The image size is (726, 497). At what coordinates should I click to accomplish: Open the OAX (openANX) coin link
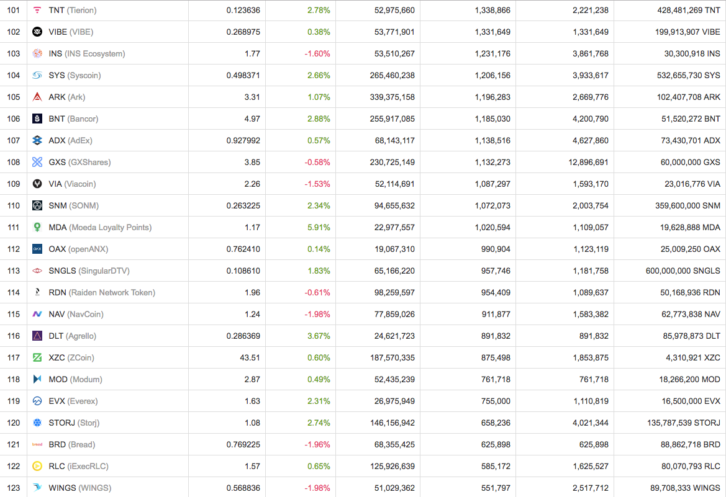coord(78,249)
